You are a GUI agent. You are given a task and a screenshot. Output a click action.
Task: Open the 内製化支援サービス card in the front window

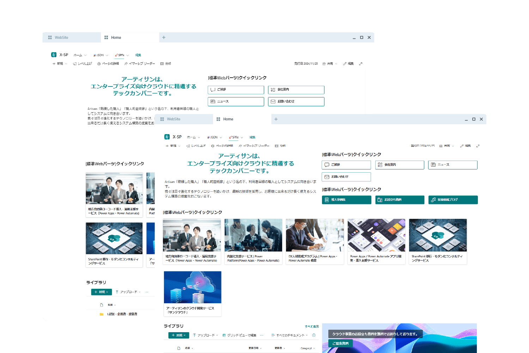(x=253, y=241)
